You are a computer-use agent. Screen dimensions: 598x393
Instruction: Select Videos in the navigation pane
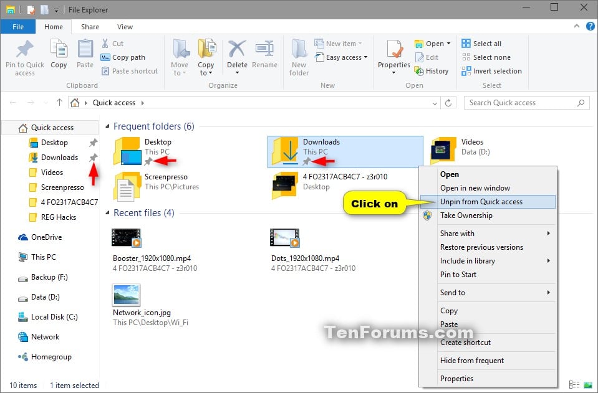(52, 172)
